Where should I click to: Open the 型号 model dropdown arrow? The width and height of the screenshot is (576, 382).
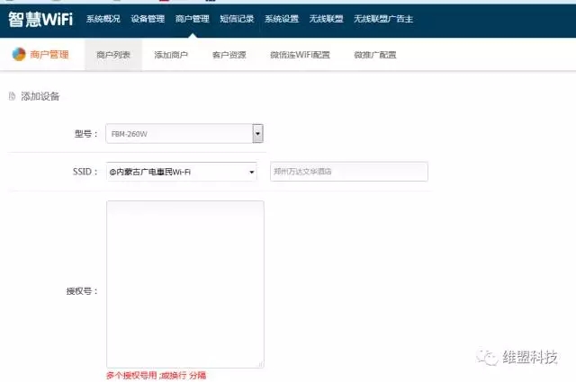(x=257, y=134)
